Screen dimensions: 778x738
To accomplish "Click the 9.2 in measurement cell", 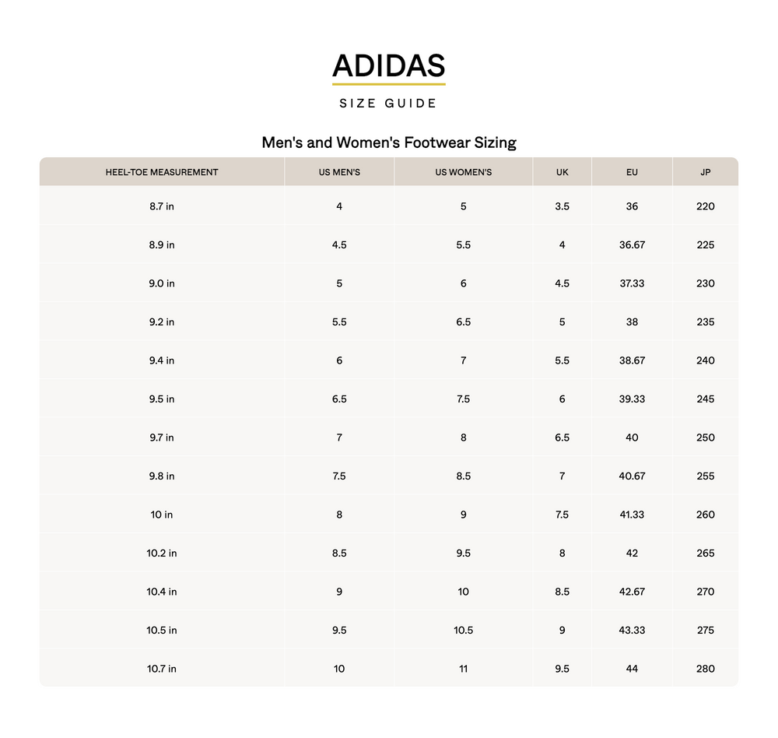I will click(162, 322).
